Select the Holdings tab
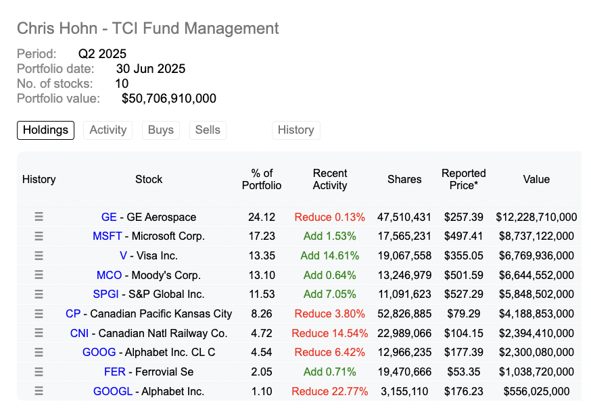The image size is (591, 408). coord(45,130)
